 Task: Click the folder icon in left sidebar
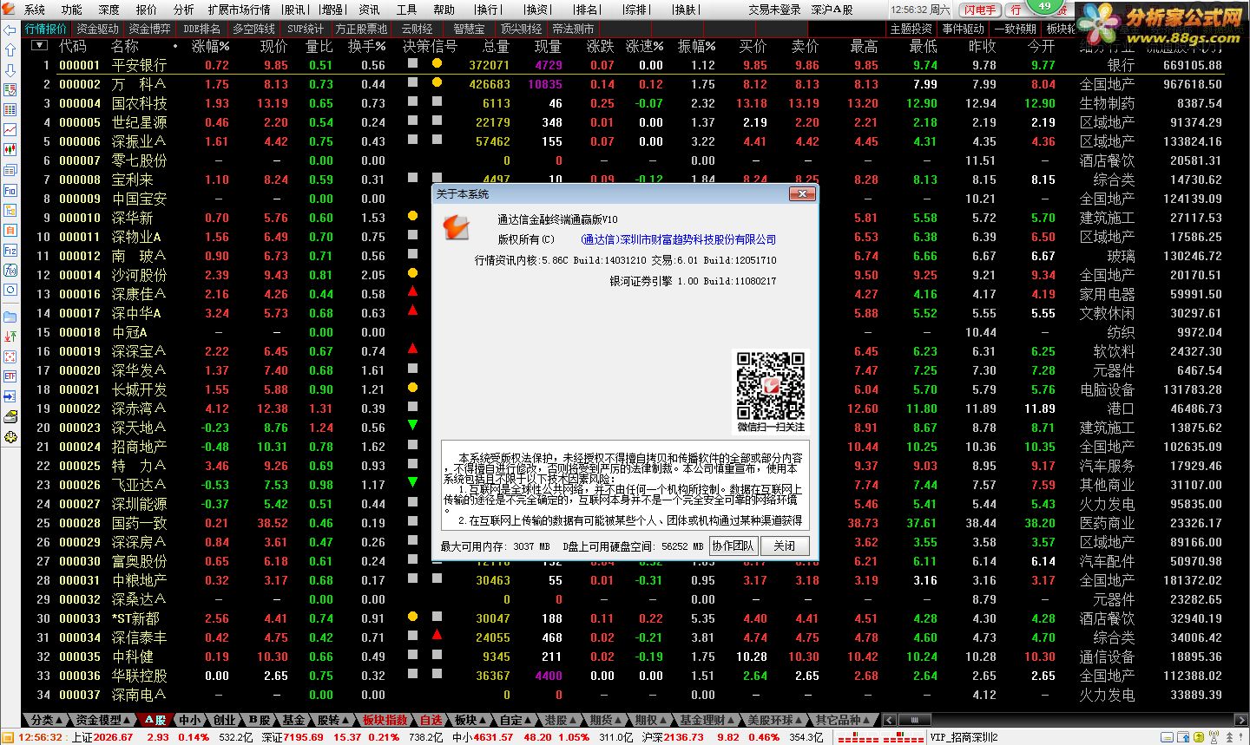pos(10,317)
